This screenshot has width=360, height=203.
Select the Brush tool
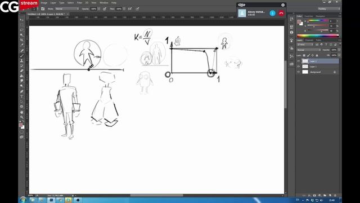(21, 56)
